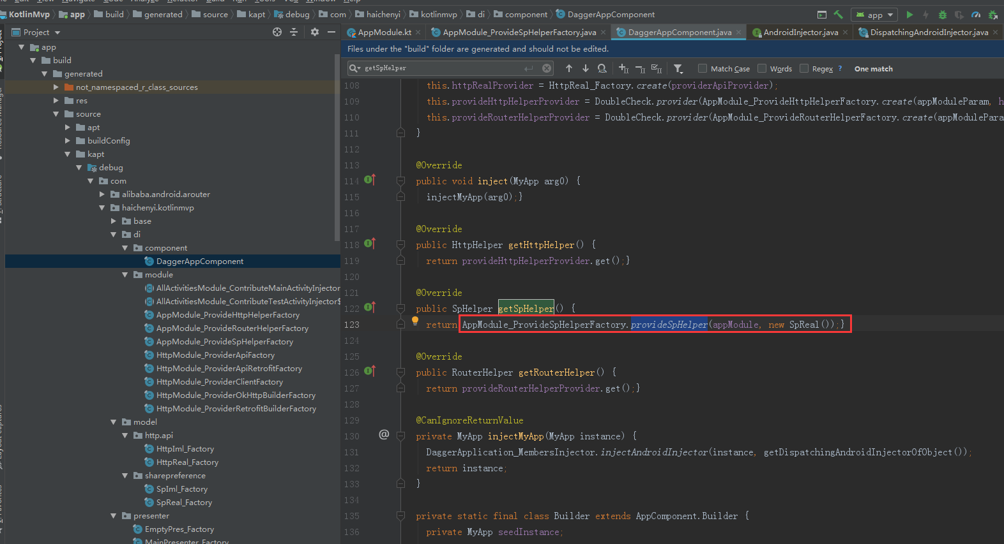Enable the Words checkbox
The image size is (1004, 544).
click(762, 68)
